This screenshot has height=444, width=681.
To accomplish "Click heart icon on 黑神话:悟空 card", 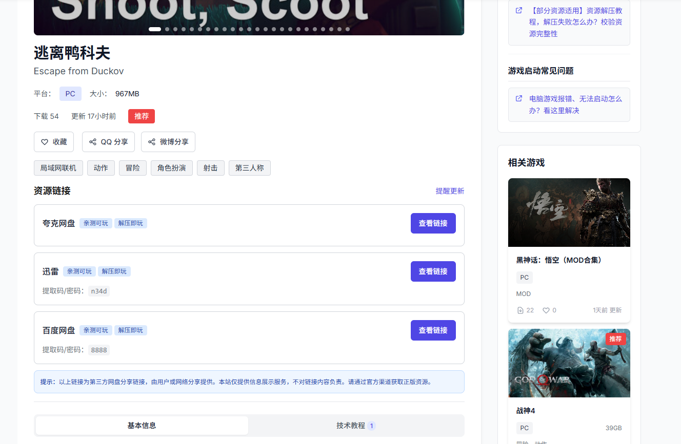I will tap(546, 310).
